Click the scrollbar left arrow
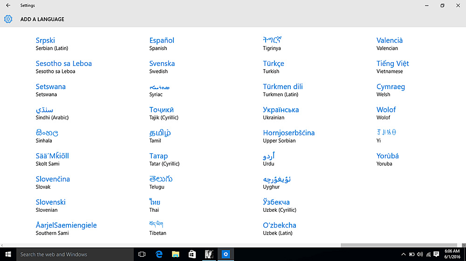This screenshot has width=466, height=261. pyautogui.click(x=2, y=245)
